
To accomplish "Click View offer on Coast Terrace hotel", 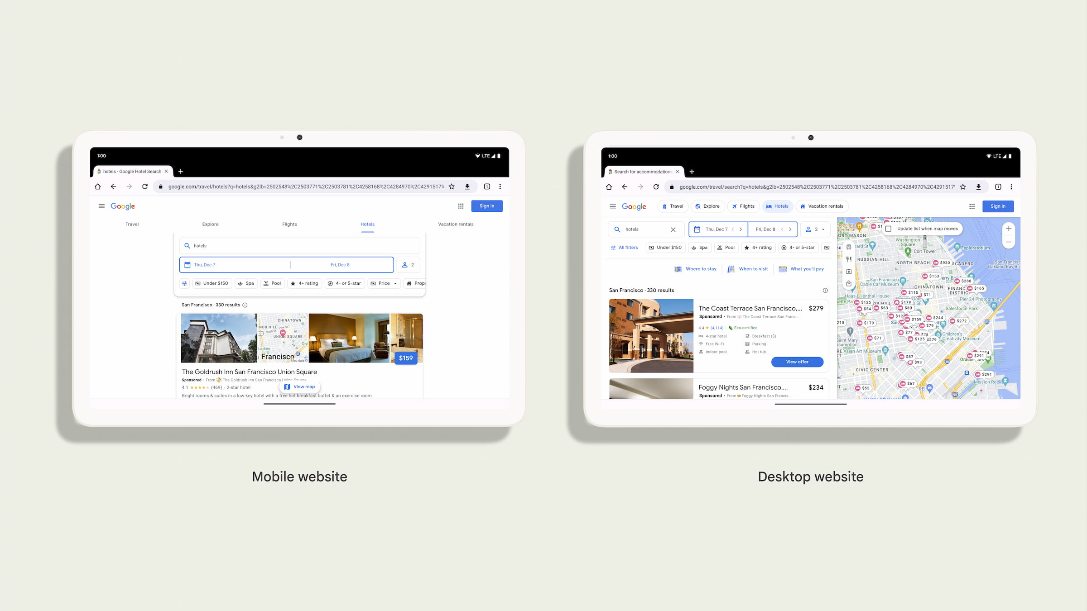I will [x=797, y=362].
